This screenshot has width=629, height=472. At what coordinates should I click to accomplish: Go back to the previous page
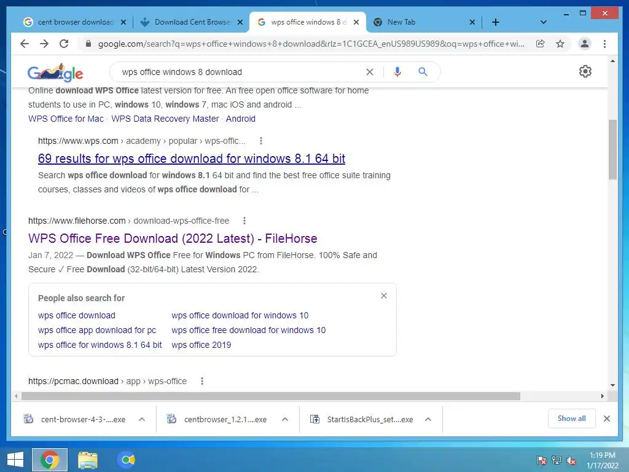(25, 44)
